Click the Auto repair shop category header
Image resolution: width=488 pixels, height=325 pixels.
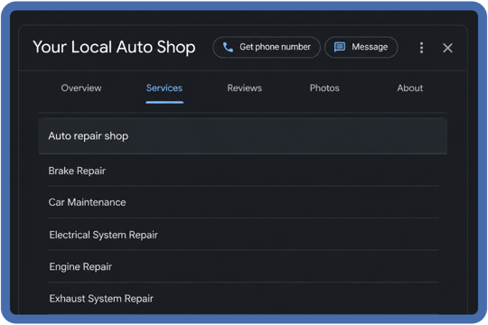pyautogui.click(x=243, y=136)
